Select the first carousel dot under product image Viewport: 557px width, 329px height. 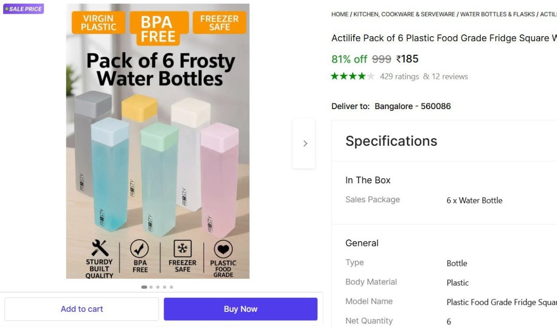click(x=144, y=287)
